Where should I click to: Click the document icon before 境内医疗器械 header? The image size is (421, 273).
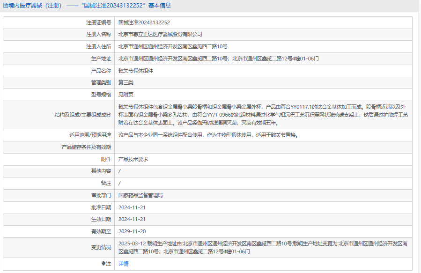point(5,6)
